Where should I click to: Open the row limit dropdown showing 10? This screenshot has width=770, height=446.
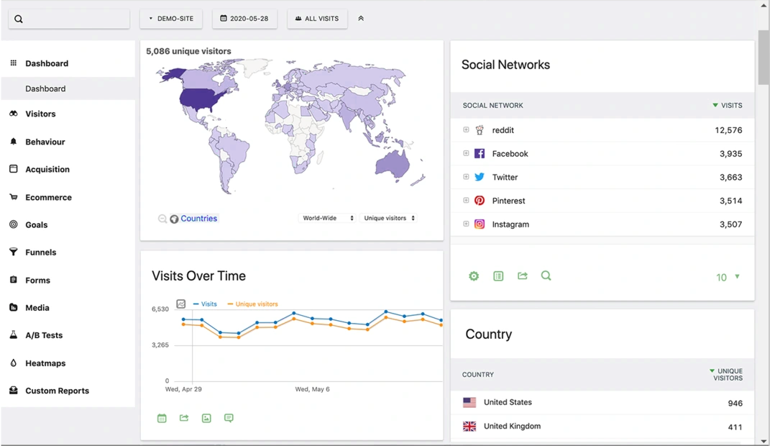pos(728,278)
